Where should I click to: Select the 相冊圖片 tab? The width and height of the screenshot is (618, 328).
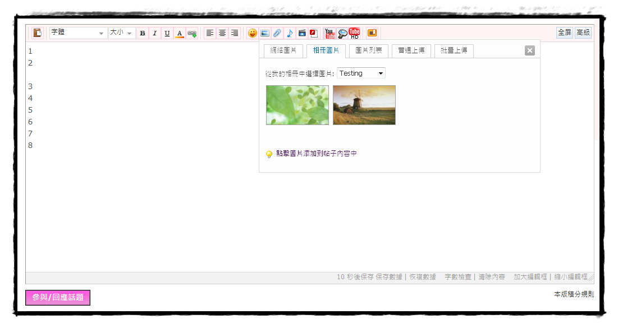click(326, 51)
